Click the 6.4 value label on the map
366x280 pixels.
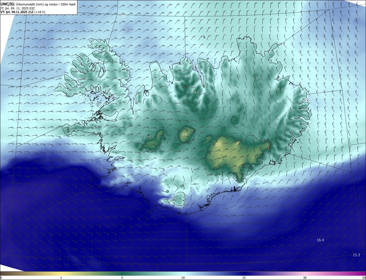95,127
